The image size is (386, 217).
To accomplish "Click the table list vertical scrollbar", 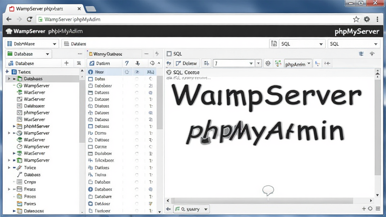I will [159, 102].
